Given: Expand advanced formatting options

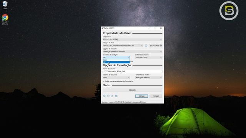Looking at the screenshot, I should click(118, 81).
